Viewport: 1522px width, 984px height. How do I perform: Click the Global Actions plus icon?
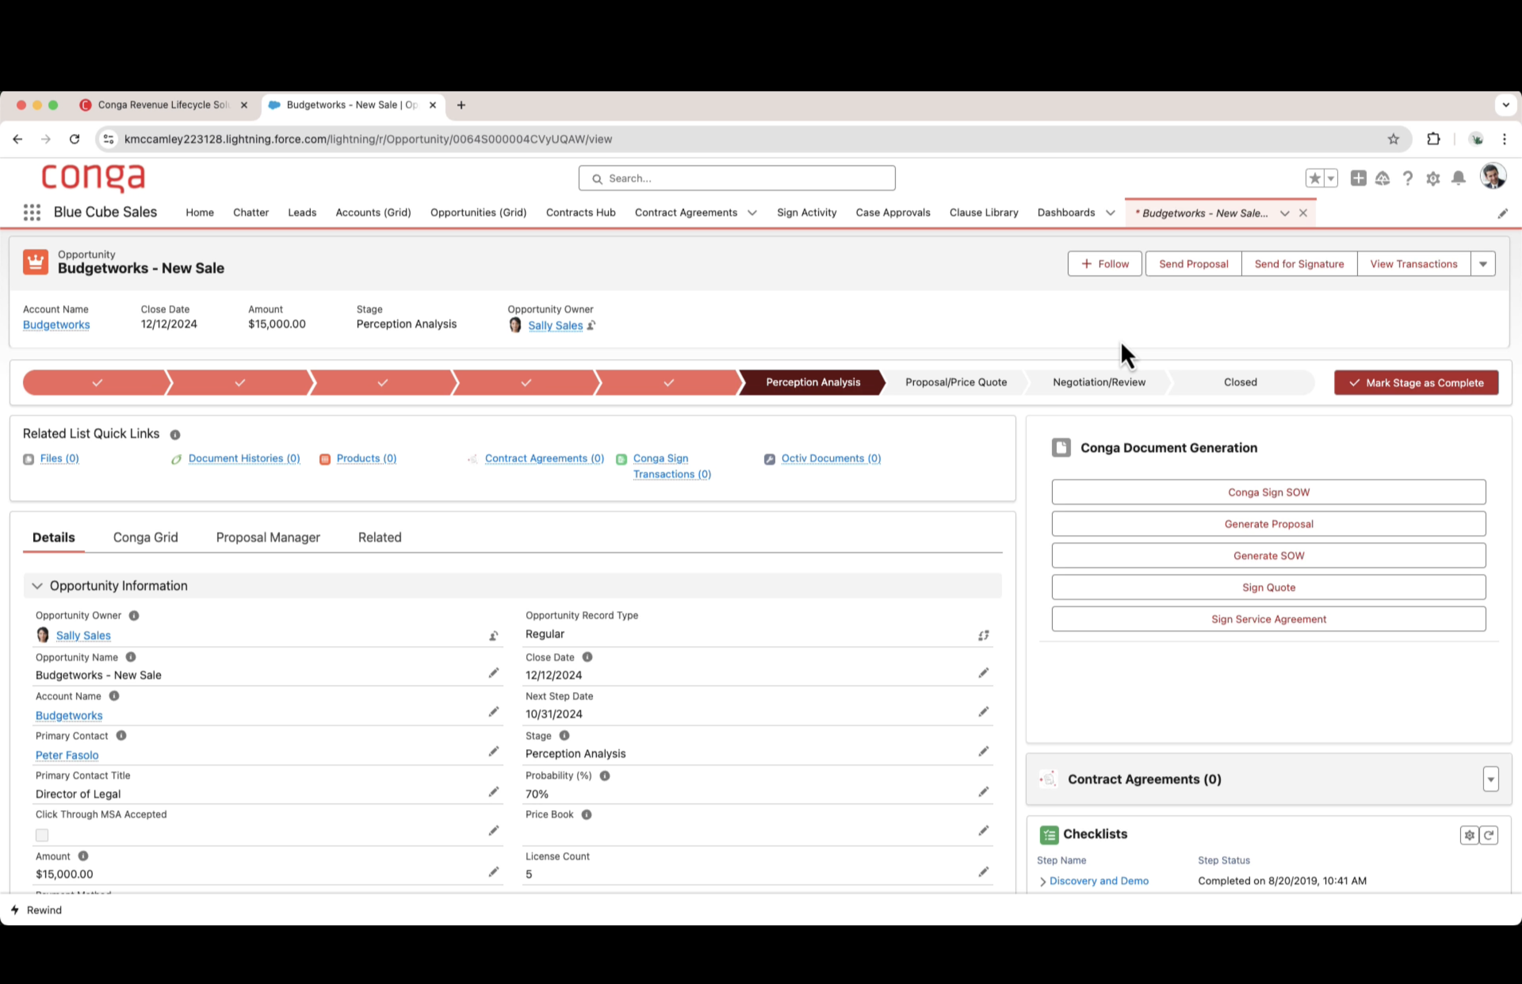[1358, 178]
